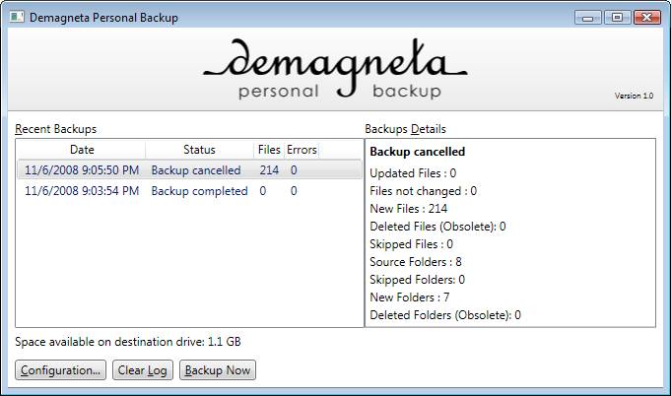Select the 9:03:54 PM Backup completed row

(189, 191)
